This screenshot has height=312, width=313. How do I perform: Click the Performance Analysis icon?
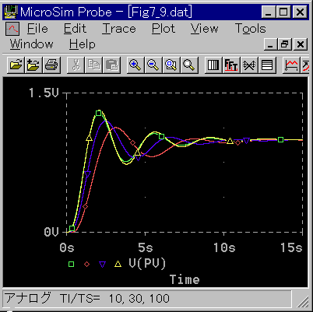pos(249,65)
